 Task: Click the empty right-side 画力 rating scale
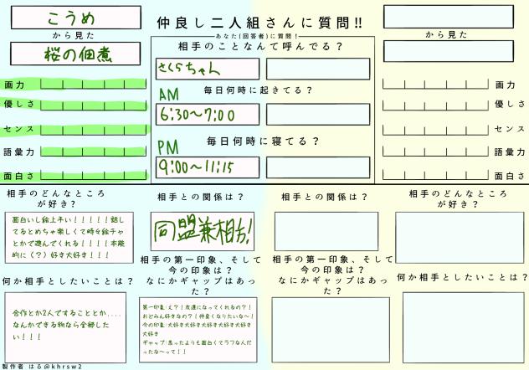click(435, 84)
